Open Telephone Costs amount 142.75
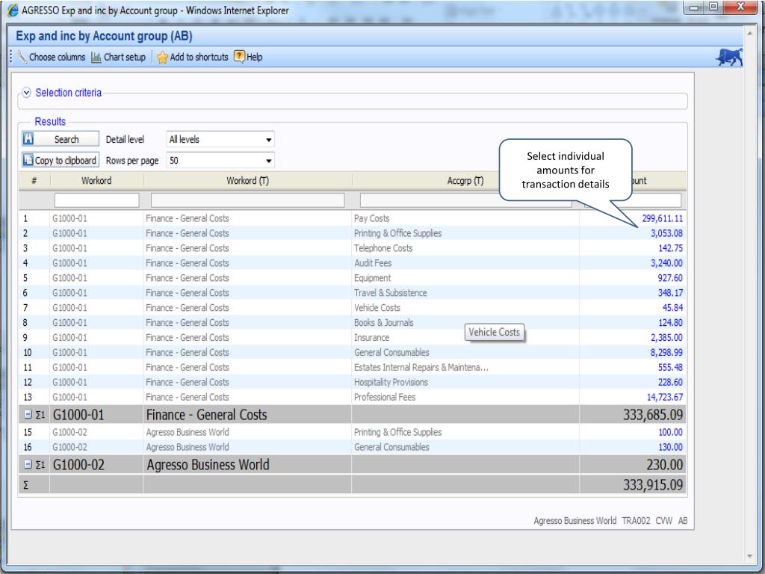This screenshot has height=574, width=765. coord(670,248)
